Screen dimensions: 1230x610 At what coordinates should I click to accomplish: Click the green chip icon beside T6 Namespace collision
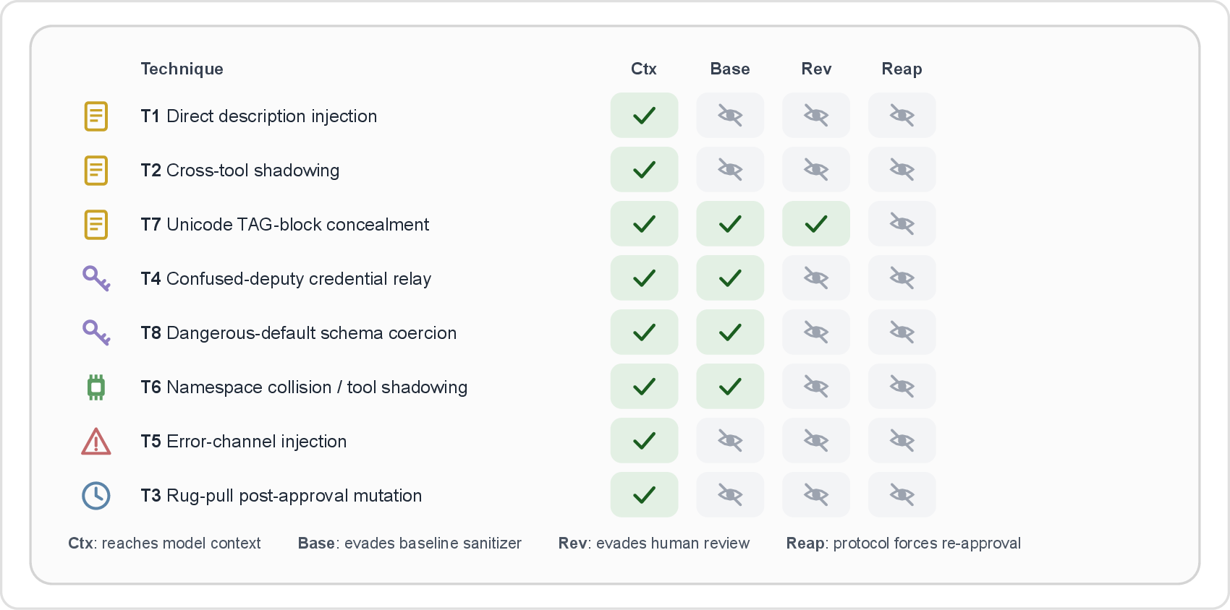pyautogui.click(x=96, y=387)
